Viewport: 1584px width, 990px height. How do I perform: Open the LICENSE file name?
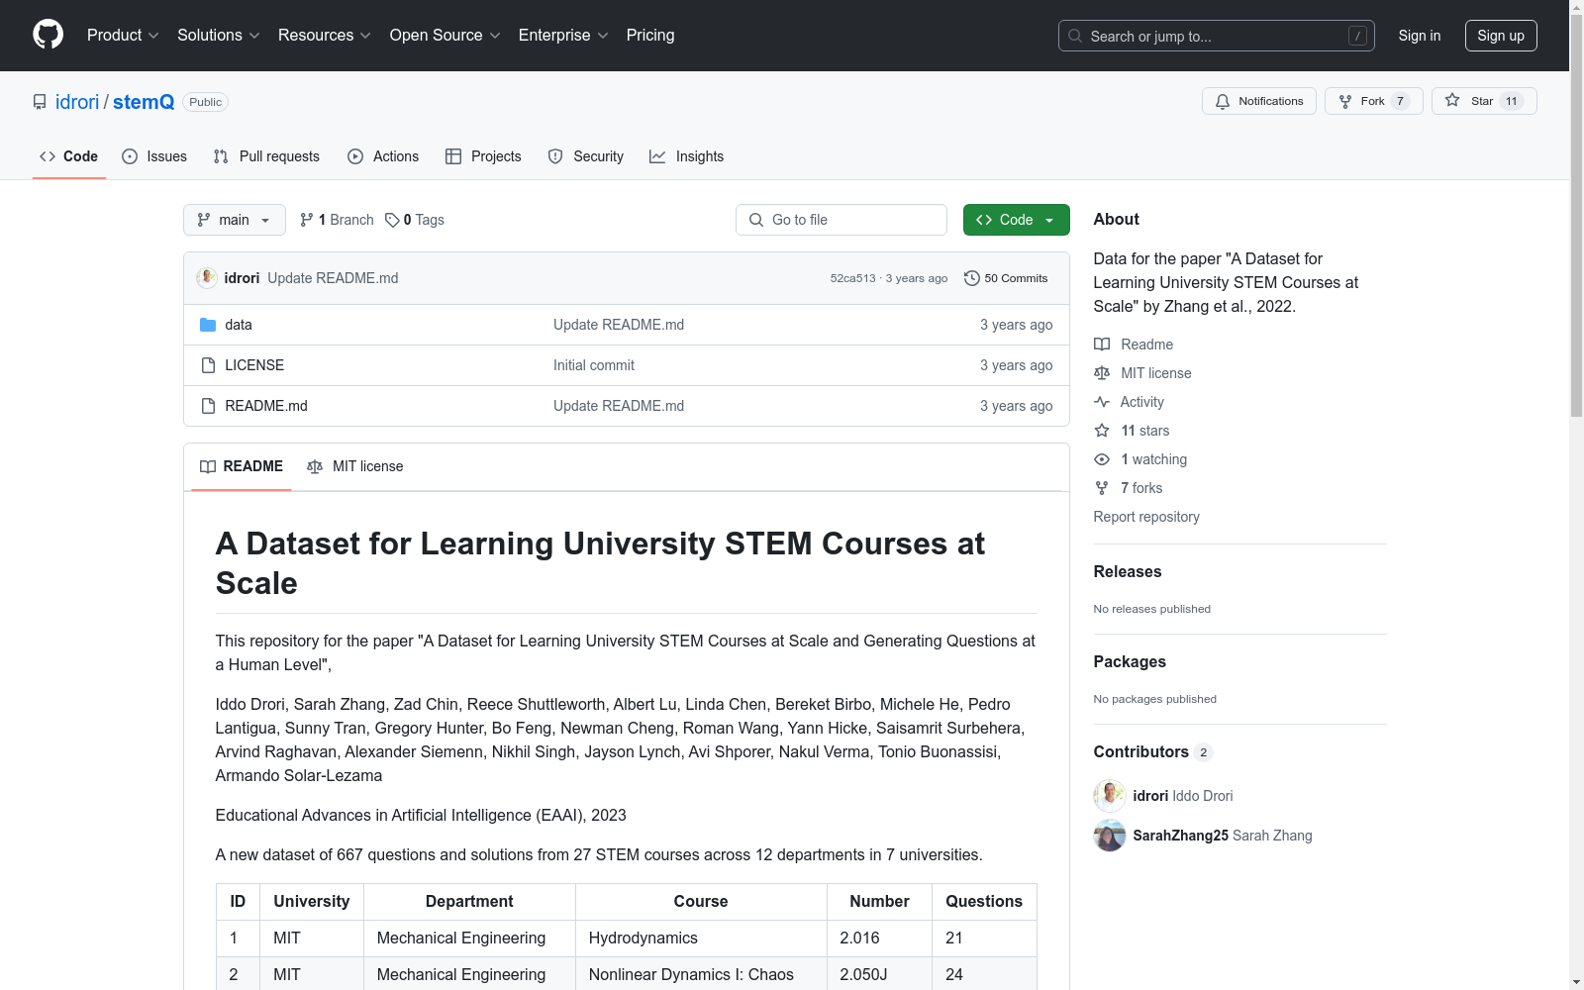pos(254,365)
